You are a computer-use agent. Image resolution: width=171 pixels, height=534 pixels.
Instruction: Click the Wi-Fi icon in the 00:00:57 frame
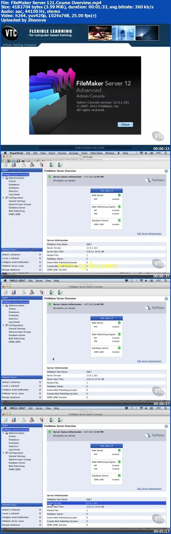[x=141, y=281]
